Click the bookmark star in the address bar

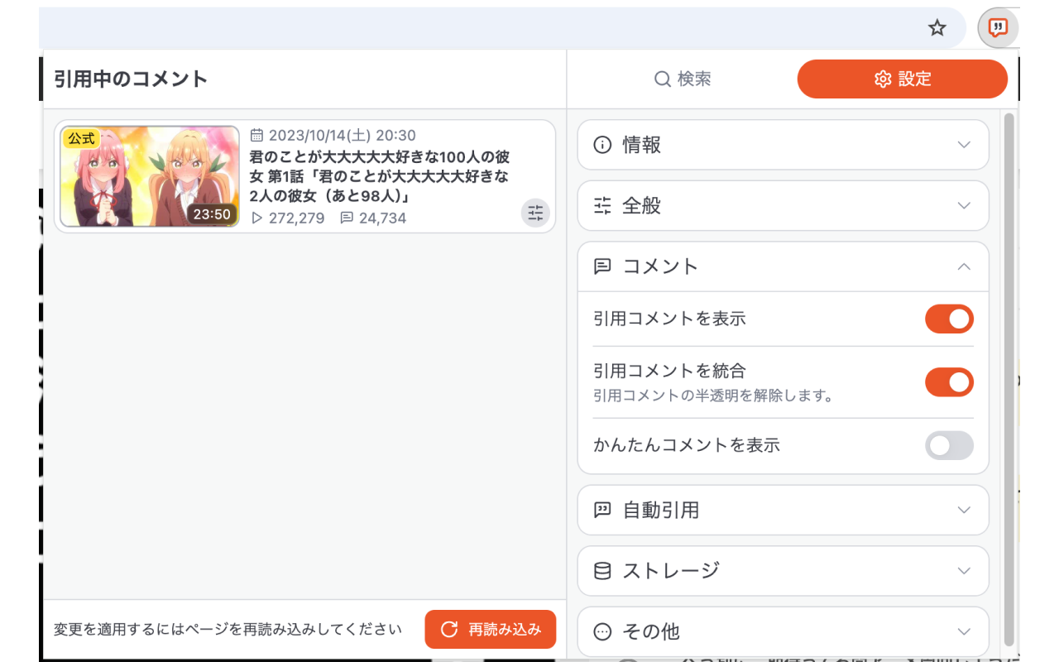(937, 27)
